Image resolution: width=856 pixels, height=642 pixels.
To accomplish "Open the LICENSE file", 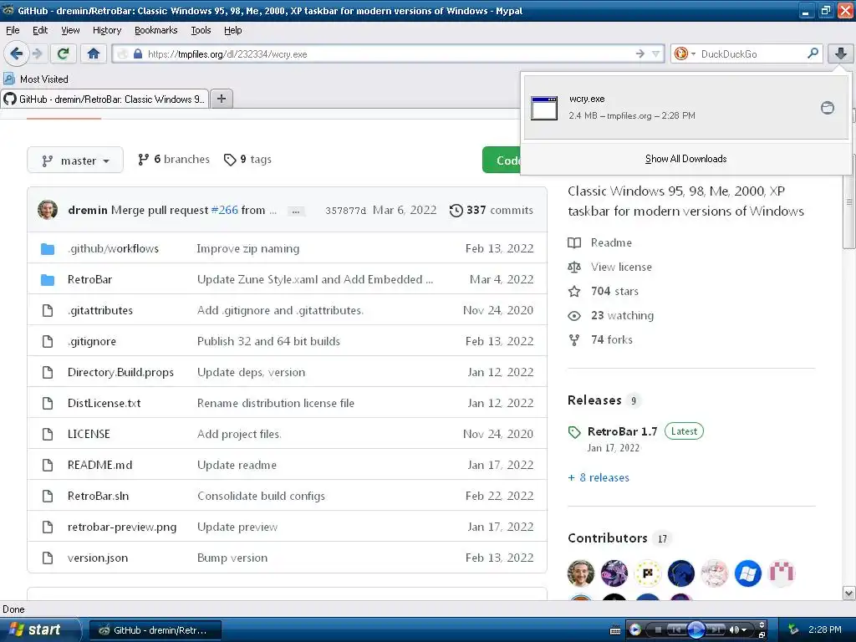I will [x=89, y=434].
